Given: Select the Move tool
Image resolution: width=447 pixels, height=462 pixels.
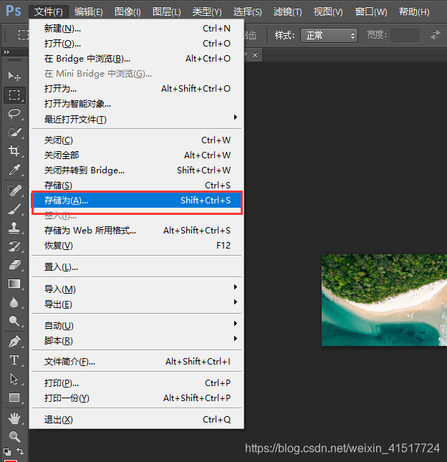Looking at the screenshot, I should 14,76.
